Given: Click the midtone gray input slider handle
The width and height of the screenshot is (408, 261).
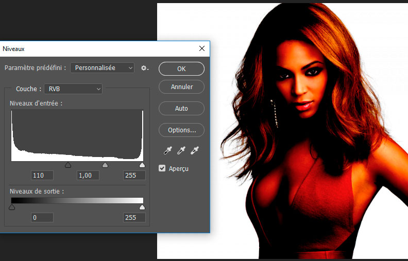Looking at the screenshot, I should pos(105,165).
